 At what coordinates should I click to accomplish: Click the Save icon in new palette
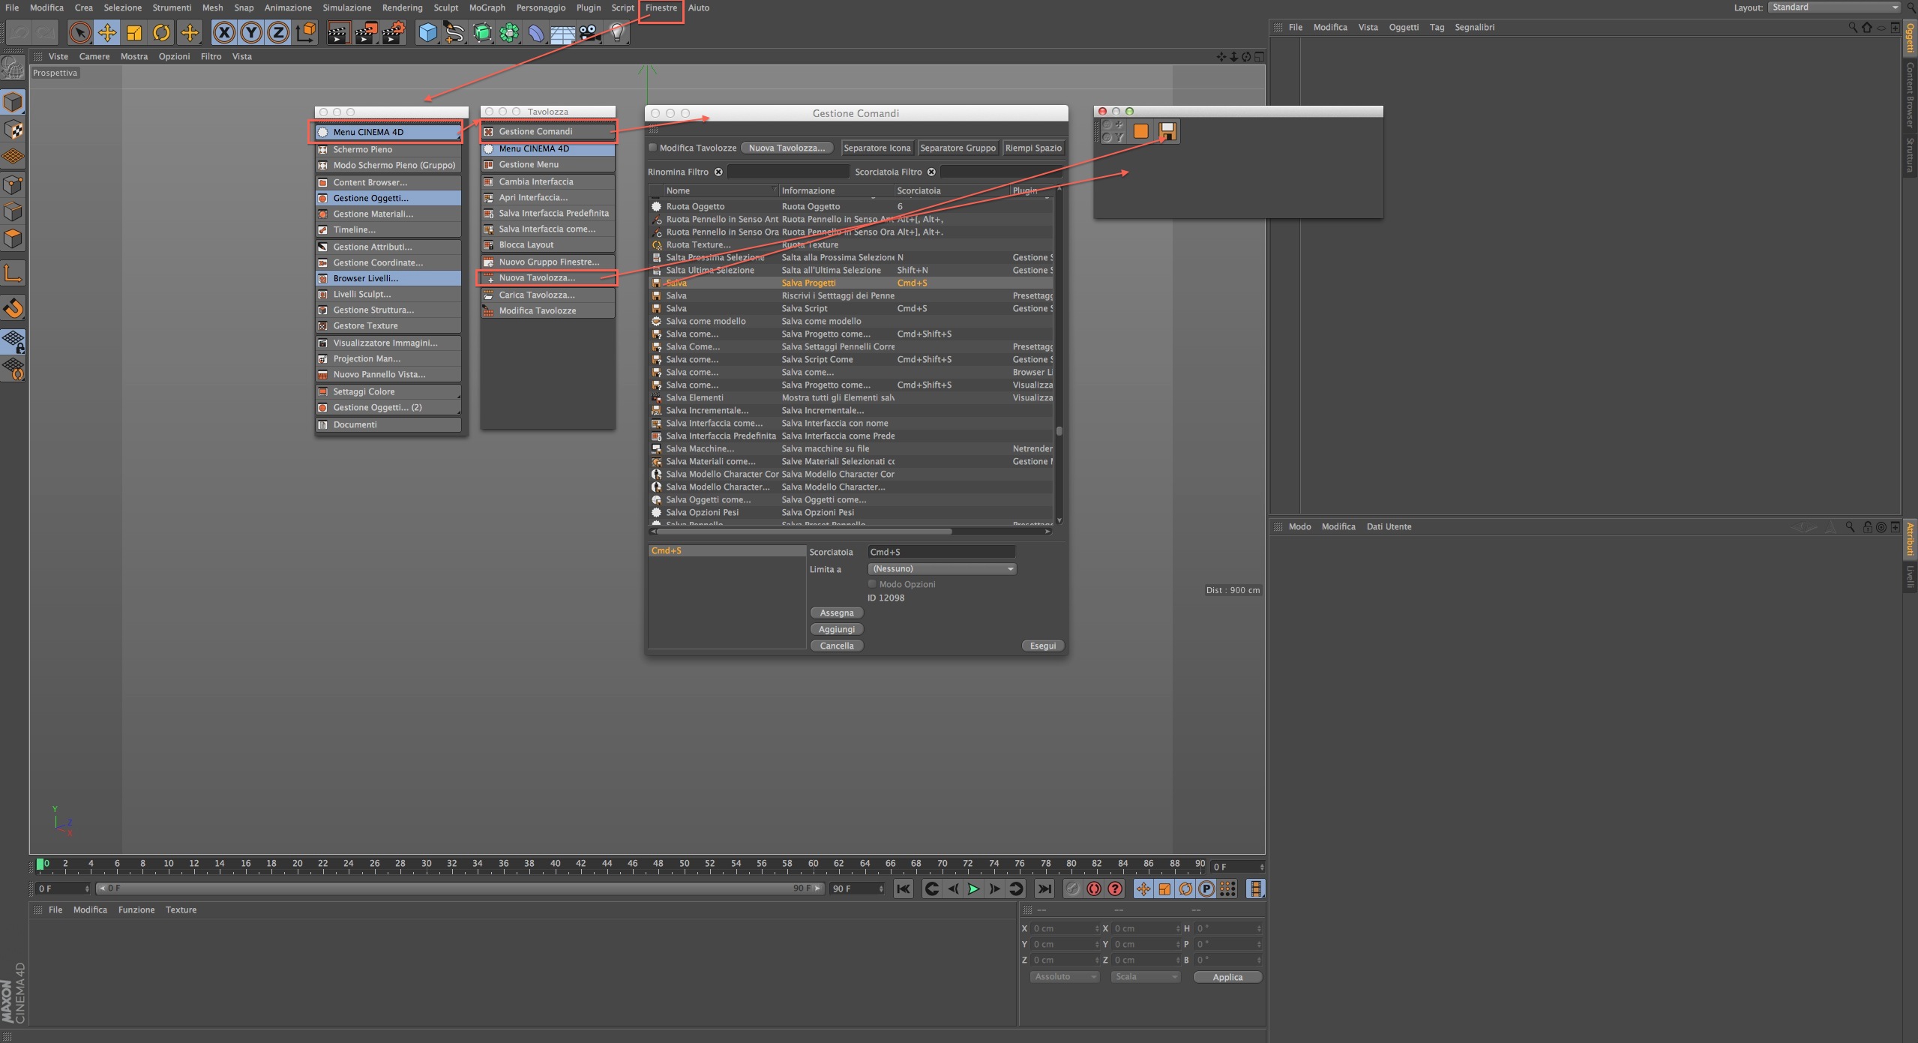tap(1167, 131)
